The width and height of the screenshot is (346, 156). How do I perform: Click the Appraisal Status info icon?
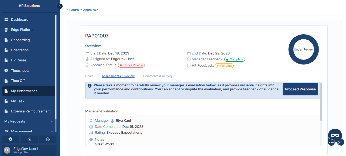(x=87, y=65)
